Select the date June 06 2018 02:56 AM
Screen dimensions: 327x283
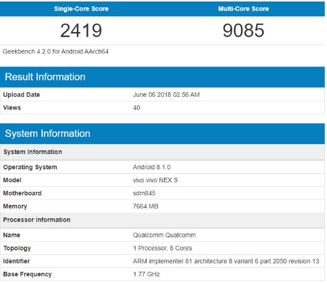pos(166,95)
